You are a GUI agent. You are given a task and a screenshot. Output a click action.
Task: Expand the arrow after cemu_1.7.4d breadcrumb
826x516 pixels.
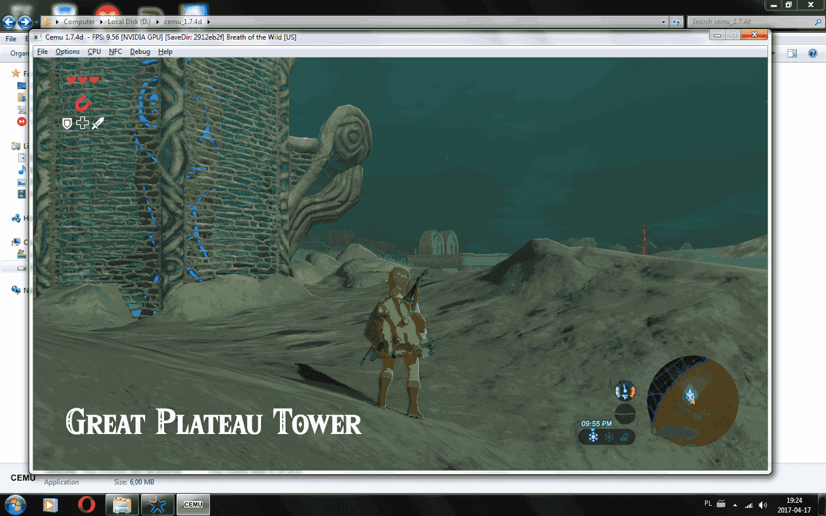208,22
